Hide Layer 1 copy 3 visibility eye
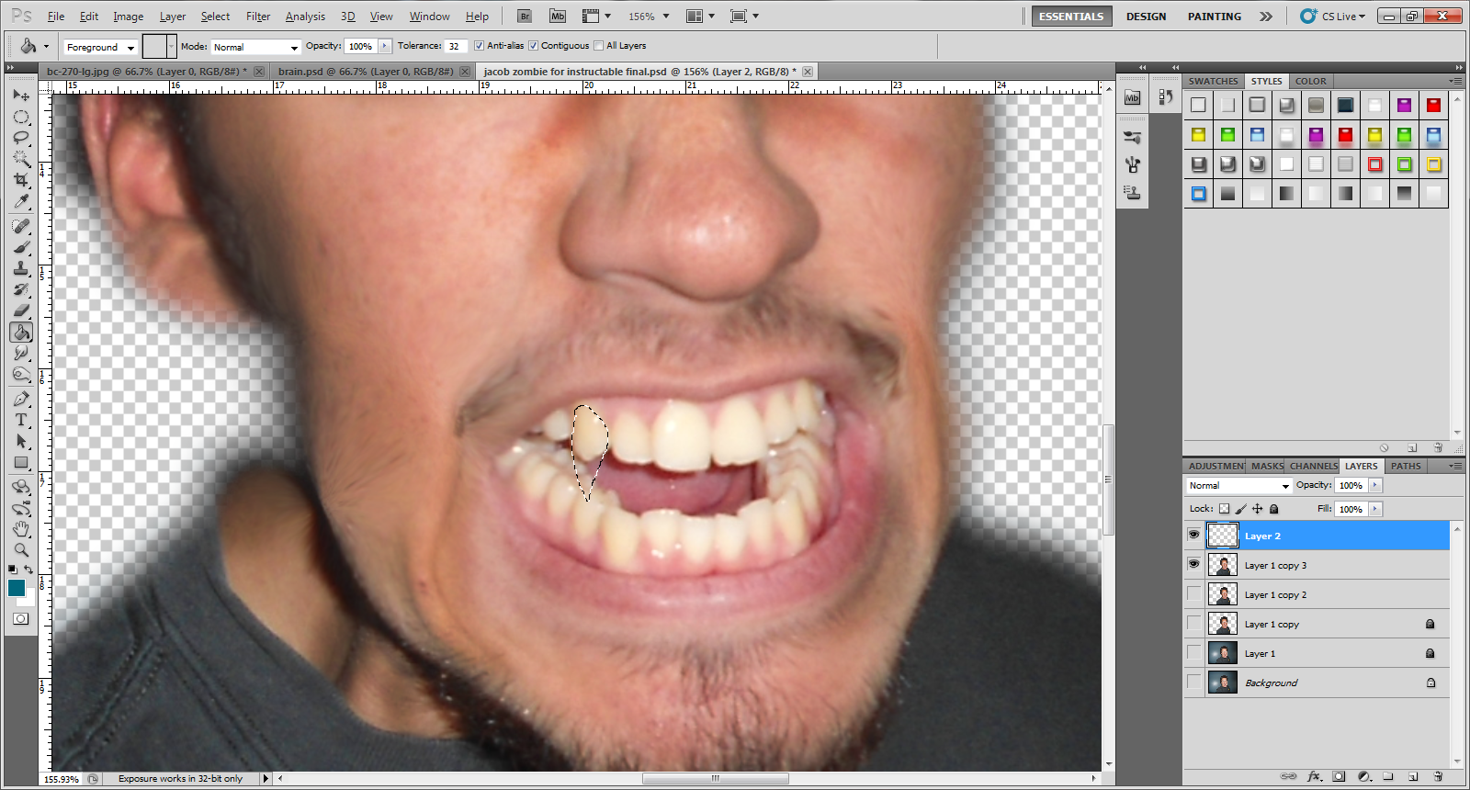Image resolution: width=1470 pixels, height=790 pixels. click(x=1193, y=564)
